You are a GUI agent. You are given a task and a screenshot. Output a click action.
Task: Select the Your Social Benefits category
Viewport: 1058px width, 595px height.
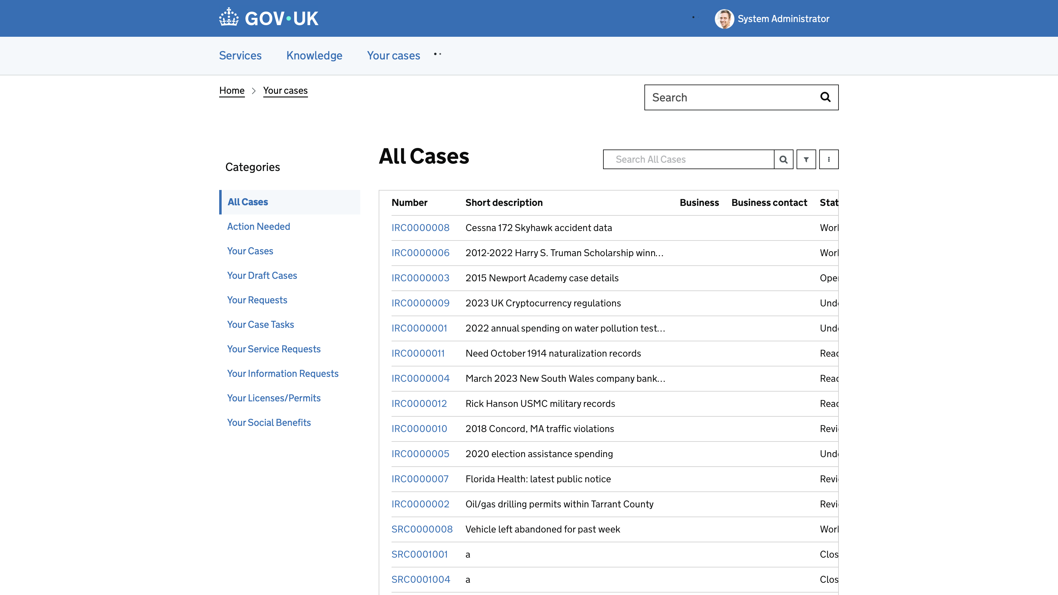pyautogui.click(x=268, y=423)
